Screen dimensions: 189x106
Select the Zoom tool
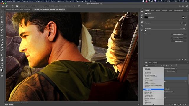2,63
